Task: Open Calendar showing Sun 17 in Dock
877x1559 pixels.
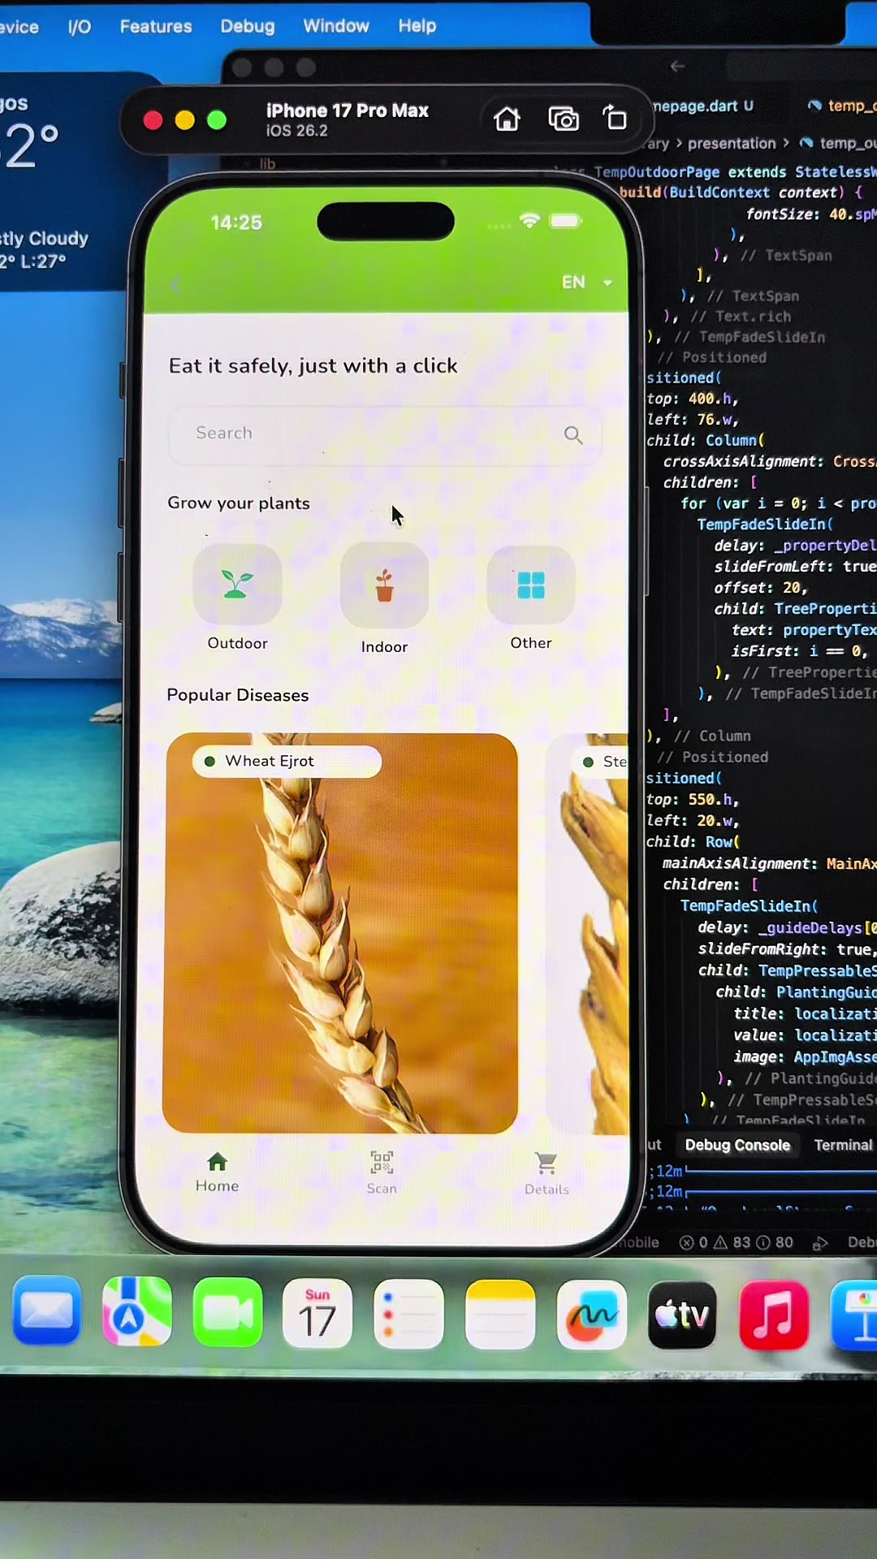Action: 318,1312
